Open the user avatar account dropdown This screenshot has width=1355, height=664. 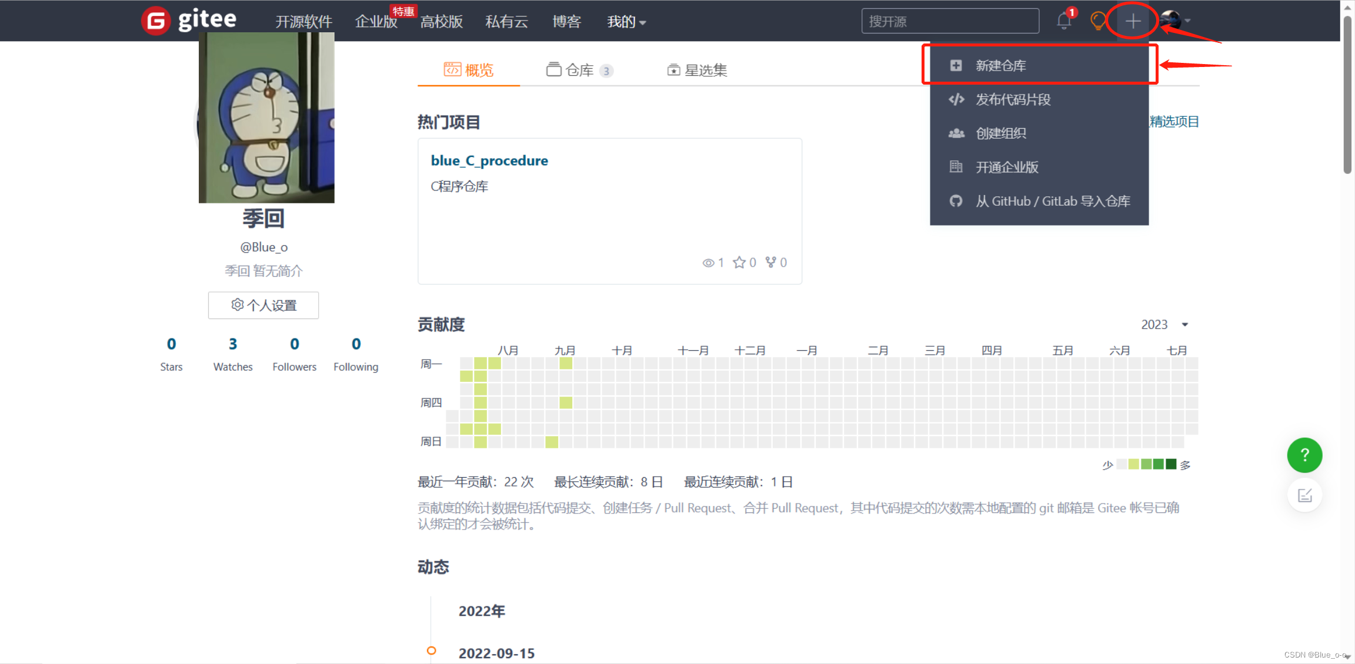tap(1173, 20)
